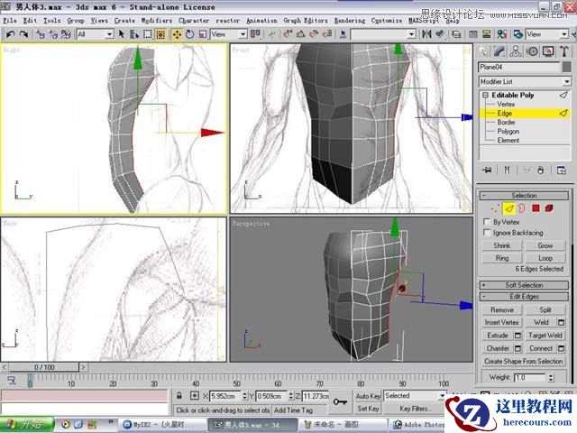Toggle Auto Key animation mode
The height and width of the screenshot is (433, 577).
click(368, 396)
